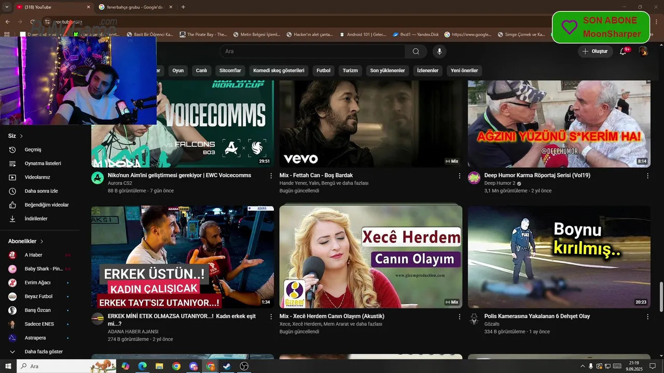The image size is (664, 373).
Task: Open the account avatar menu
Action: [643, 51]
